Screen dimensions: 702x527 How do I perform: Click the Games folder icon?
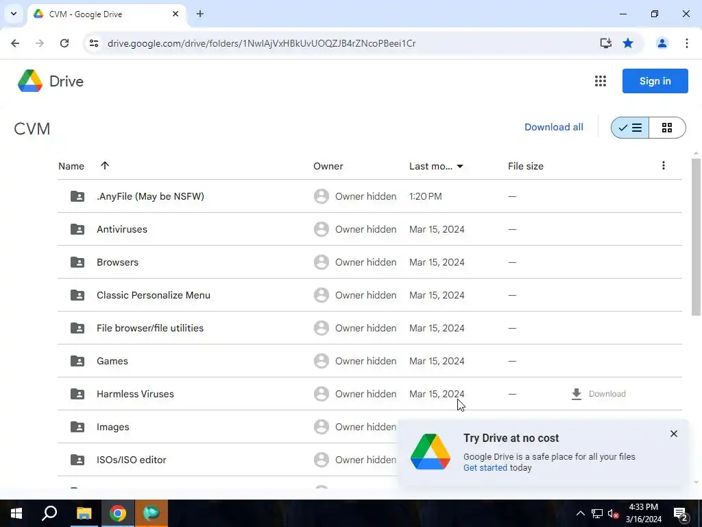point(77,361)
